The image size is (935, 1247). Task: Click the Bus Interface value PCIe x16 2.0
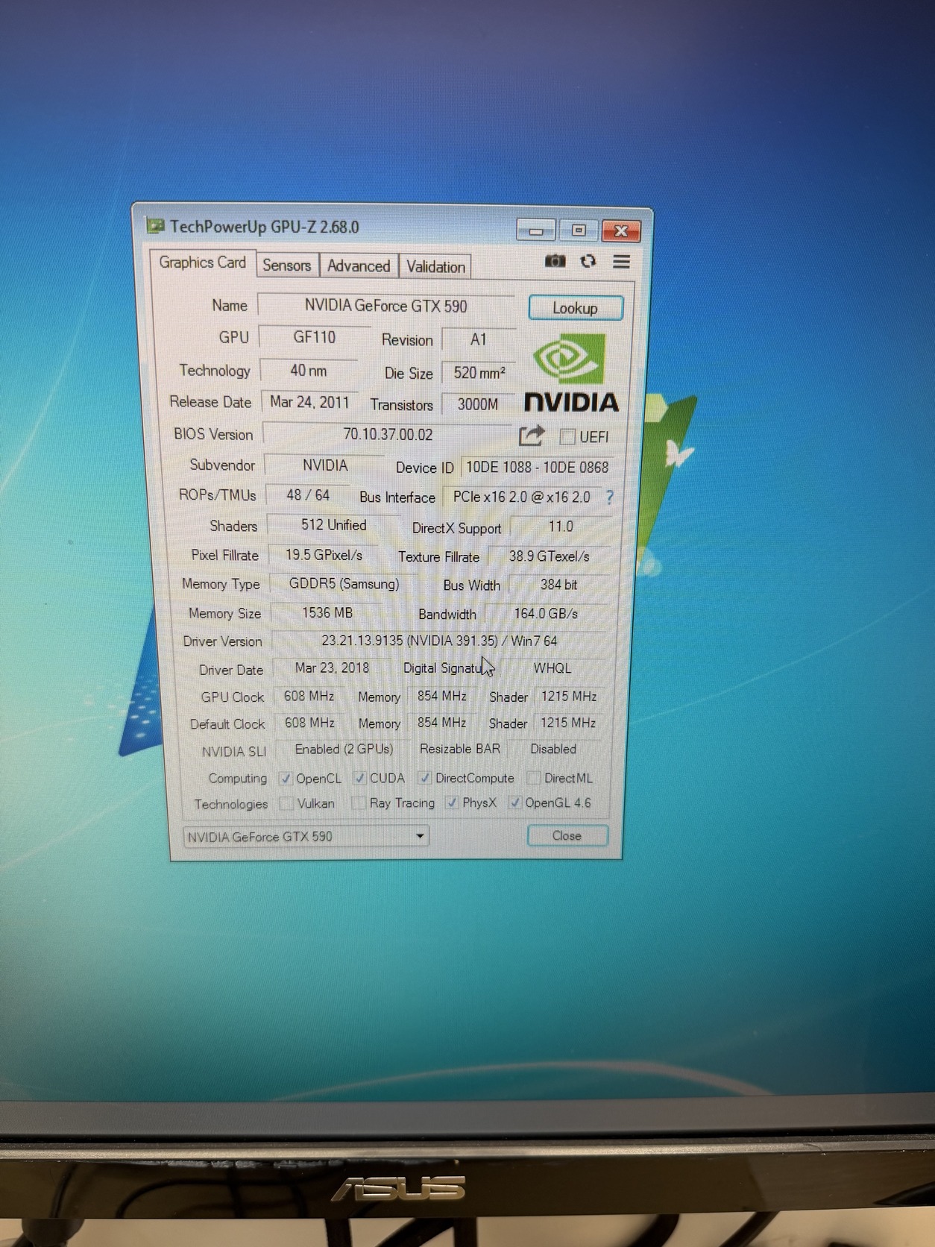(522, 497)
